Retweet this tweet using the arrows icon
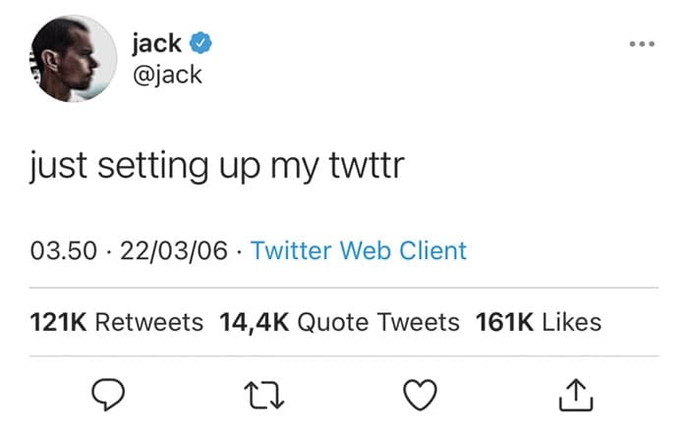Viewport: 688px width, 429px height. 265,396
